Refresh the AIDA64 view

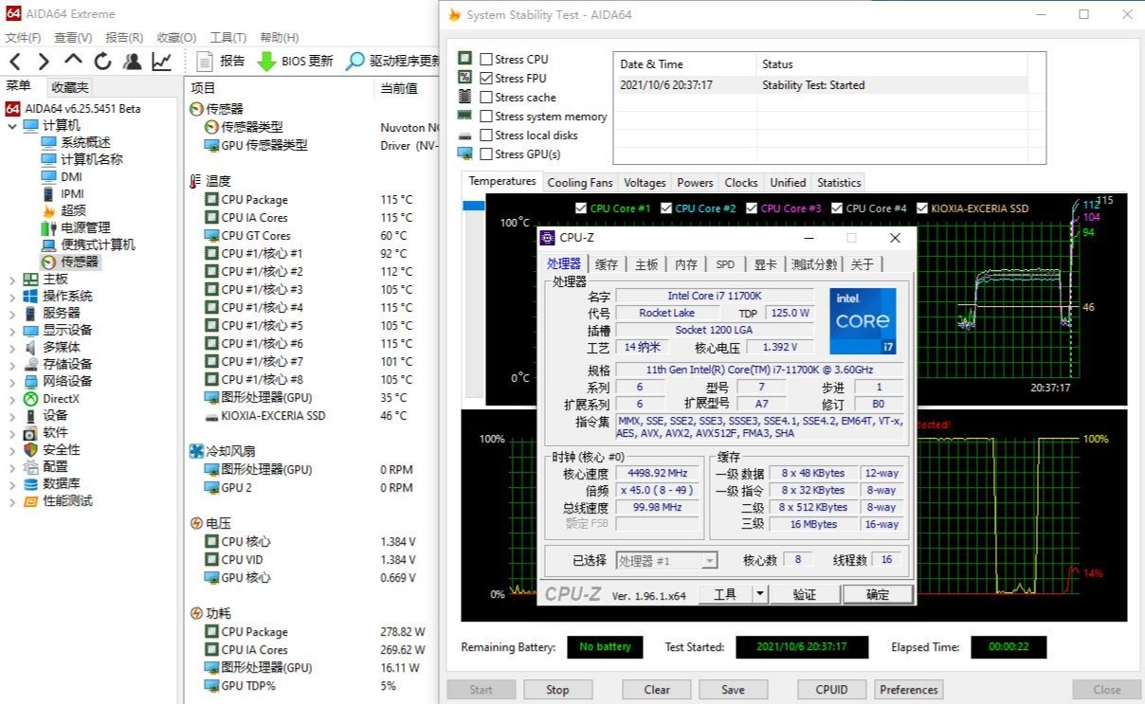tap(102, 62)
